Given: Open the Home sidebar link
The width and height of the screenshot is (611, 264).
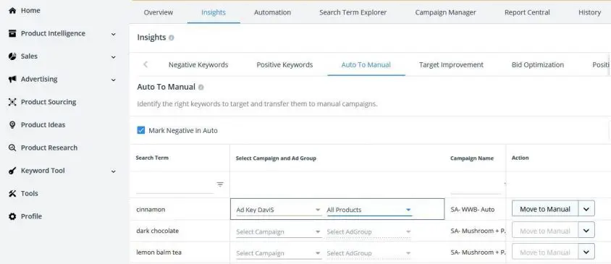Looking at the screenshot, I should [x=30, y=11].
